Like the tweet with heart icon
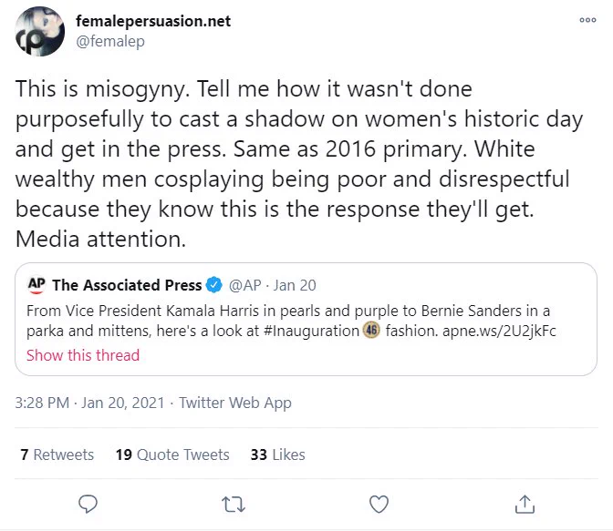Screen dimensions: 613x531 click(379, 504)
